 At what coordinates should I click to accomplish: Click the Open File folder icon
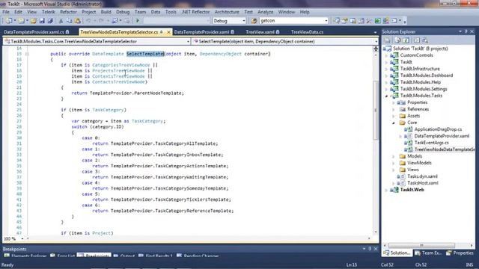34,21
